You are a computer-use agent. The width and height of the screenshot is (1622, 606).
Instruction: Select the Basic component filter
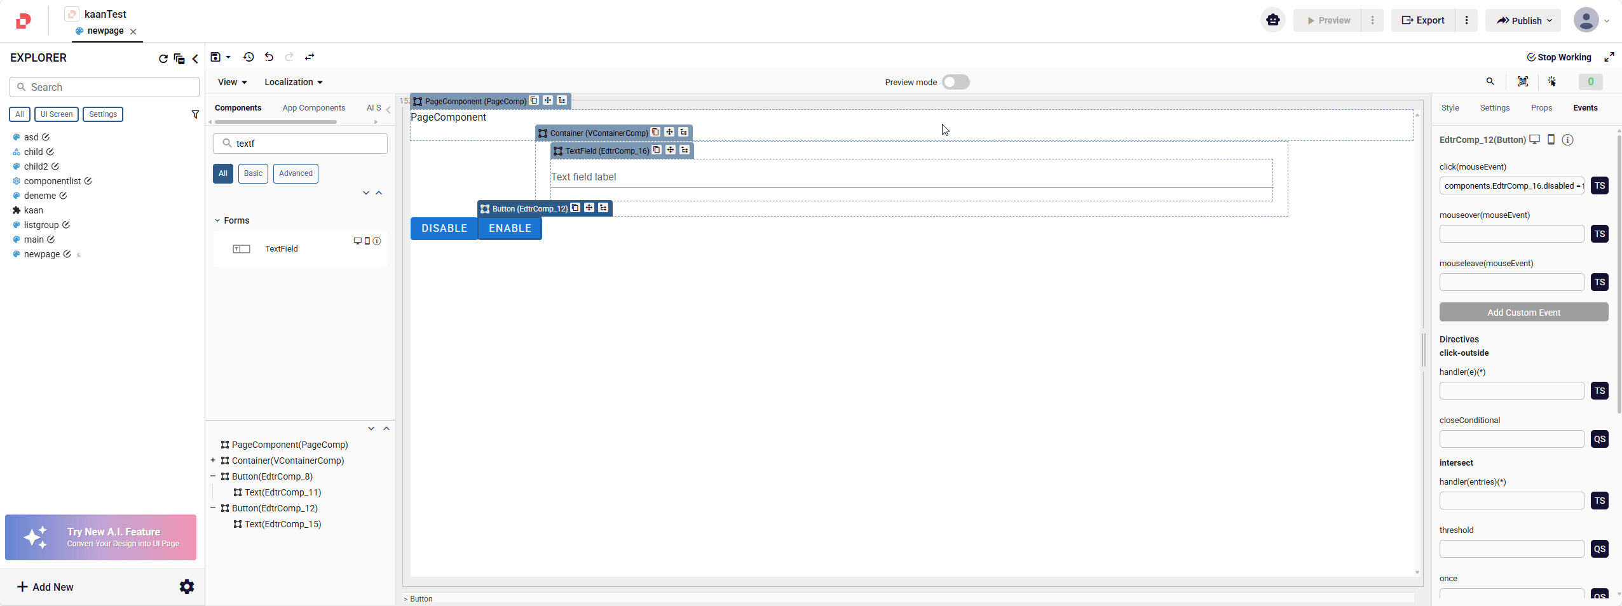click(253, 173)
